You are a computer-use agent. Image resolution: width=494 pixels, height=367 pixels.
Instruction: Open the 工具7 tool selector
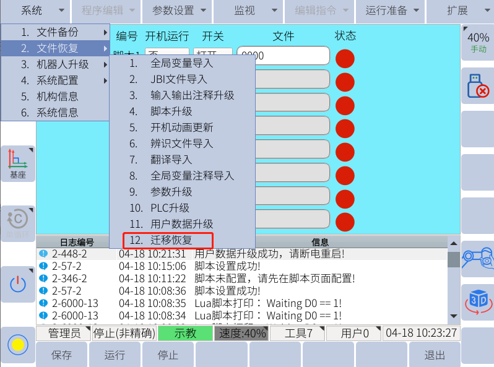point(298,333)
